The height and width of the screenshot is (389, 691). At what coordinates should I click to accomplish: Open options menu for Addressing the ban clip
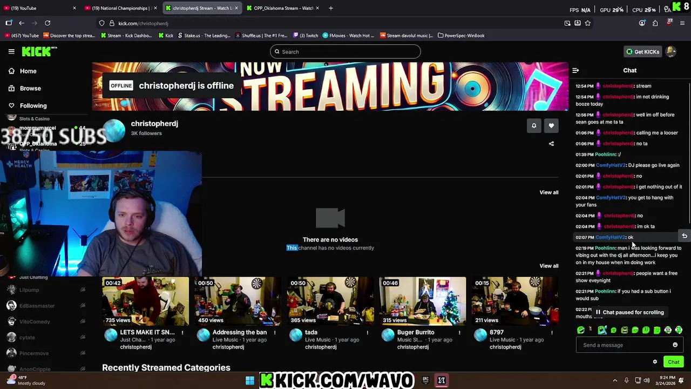[275, 333]
